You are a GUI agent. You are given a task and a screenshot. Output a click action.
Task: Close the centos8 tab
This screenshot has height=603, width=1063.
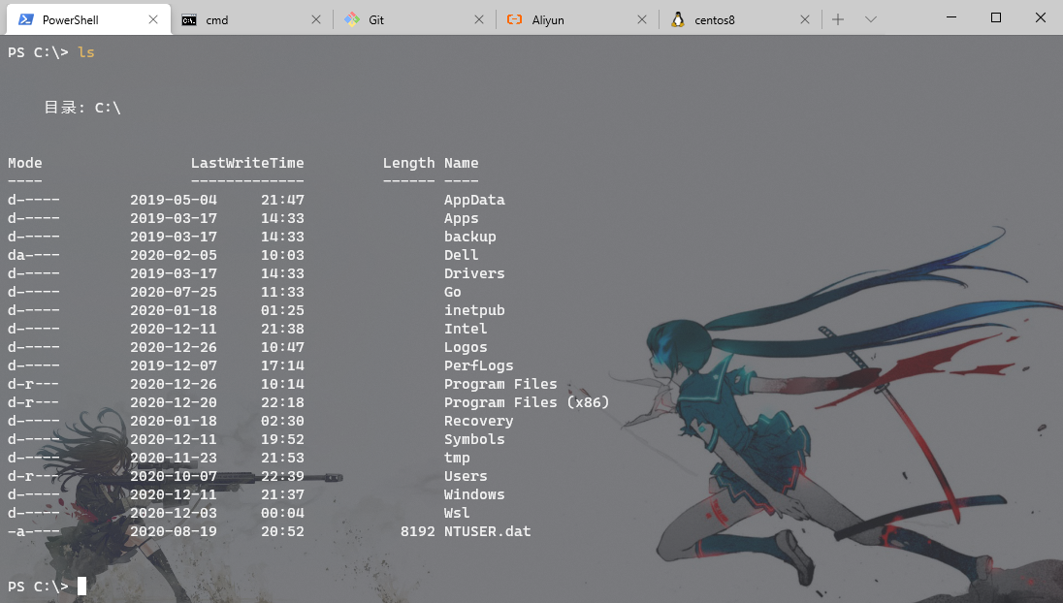click(805, 19)
